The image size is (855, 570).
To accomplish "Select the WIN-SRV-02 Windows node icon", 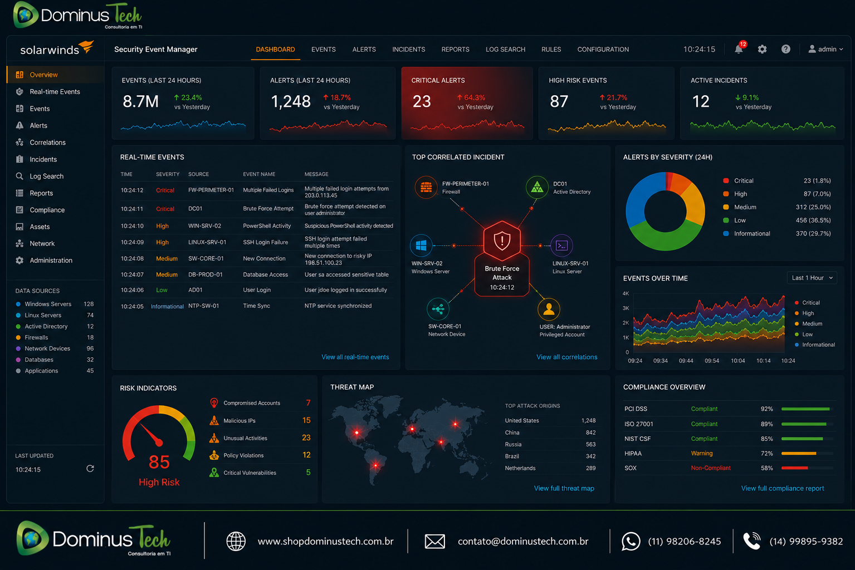I will tap(421, 245).
